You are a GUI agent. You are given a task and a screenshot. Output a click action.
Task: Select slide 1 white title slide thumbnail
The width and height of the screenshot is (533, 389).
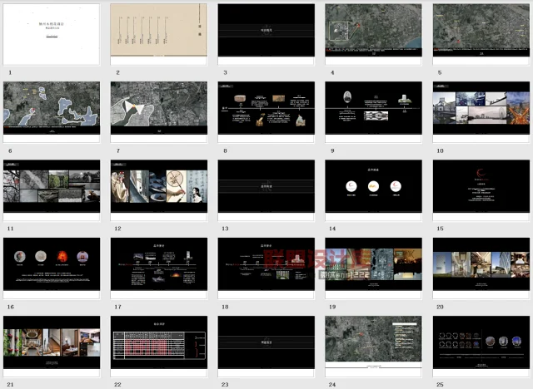(52, 31)
